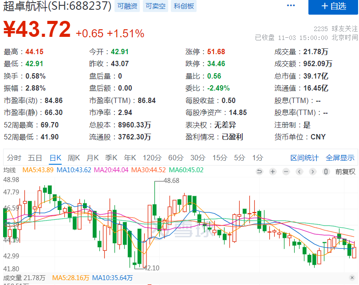Image resolution: width=359 pixels, height=285 pixels.
Task: Click the reset chart view arrow icon
Action: (x=259, y=172)
